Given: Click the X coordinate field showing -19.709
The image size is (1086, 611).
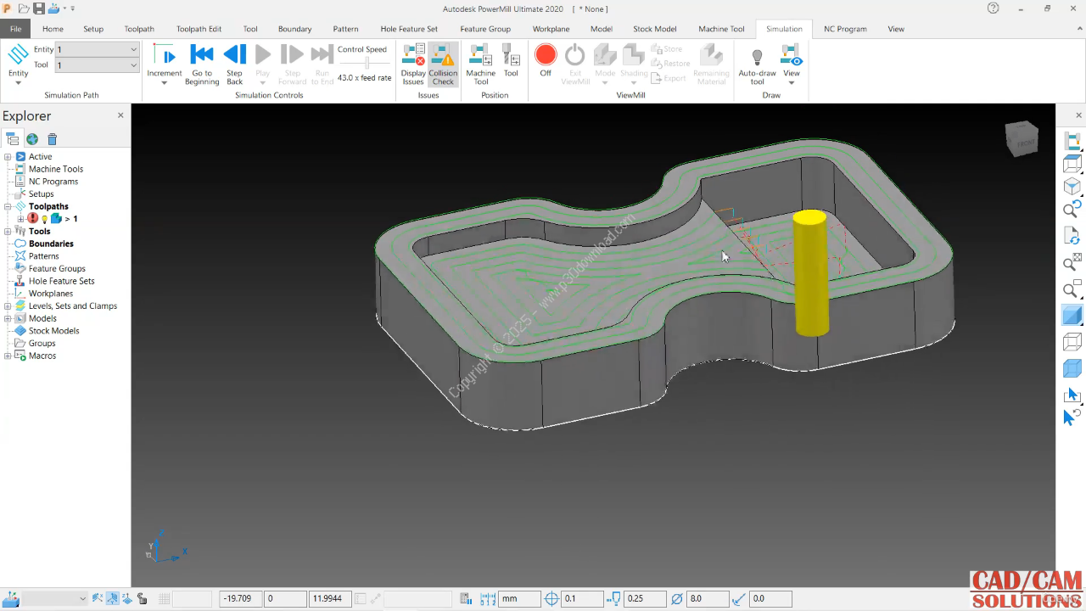Looking at the screenshot, I should pos(240,598).
